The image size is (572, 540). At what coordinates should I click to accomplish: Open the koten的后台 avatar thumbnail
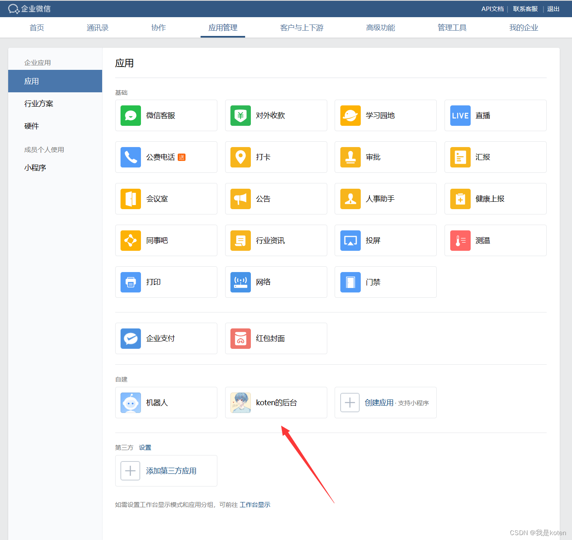(x=241, y=403)
